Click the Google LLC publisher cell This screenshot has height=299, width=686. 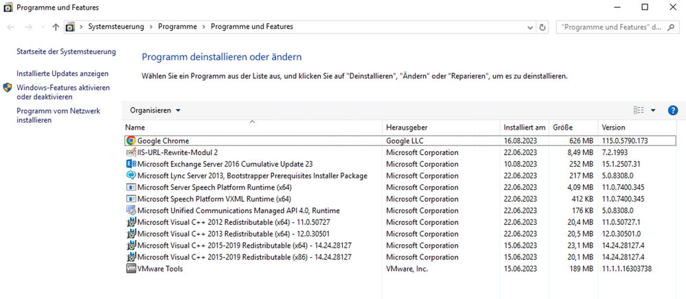click(x=404, y=141)
